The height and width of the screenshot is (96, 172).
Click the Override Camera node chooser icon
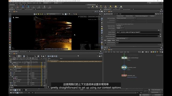[x=160, y=34]
